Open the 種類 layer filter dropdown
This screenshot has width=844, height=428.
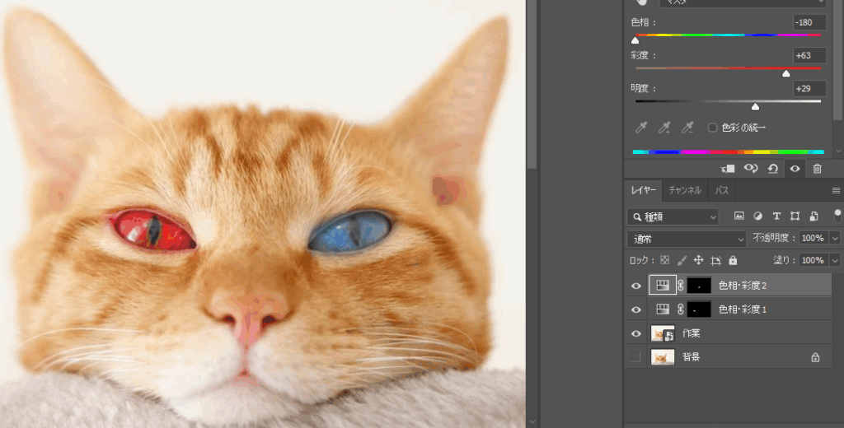coord(673,216)
